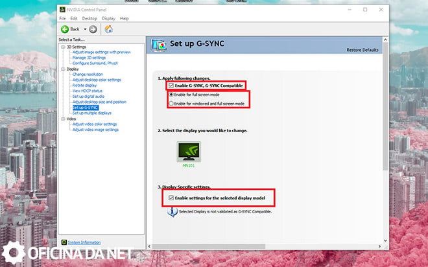Open Adjust desktop size and position
The height and width of the screenshot is (267, 428).
[99, 102]
